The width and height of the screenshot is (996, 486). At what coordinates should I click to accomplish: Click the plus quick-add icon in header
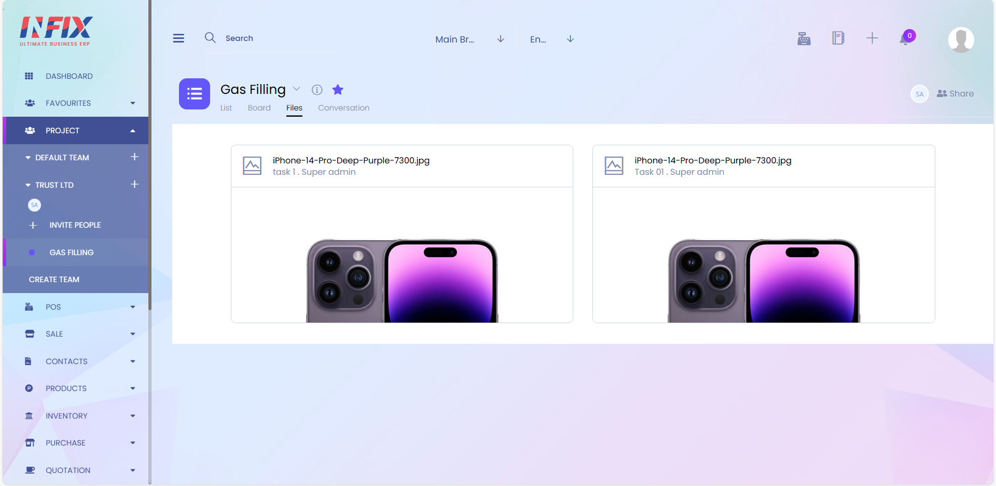(x=873, y=38)
